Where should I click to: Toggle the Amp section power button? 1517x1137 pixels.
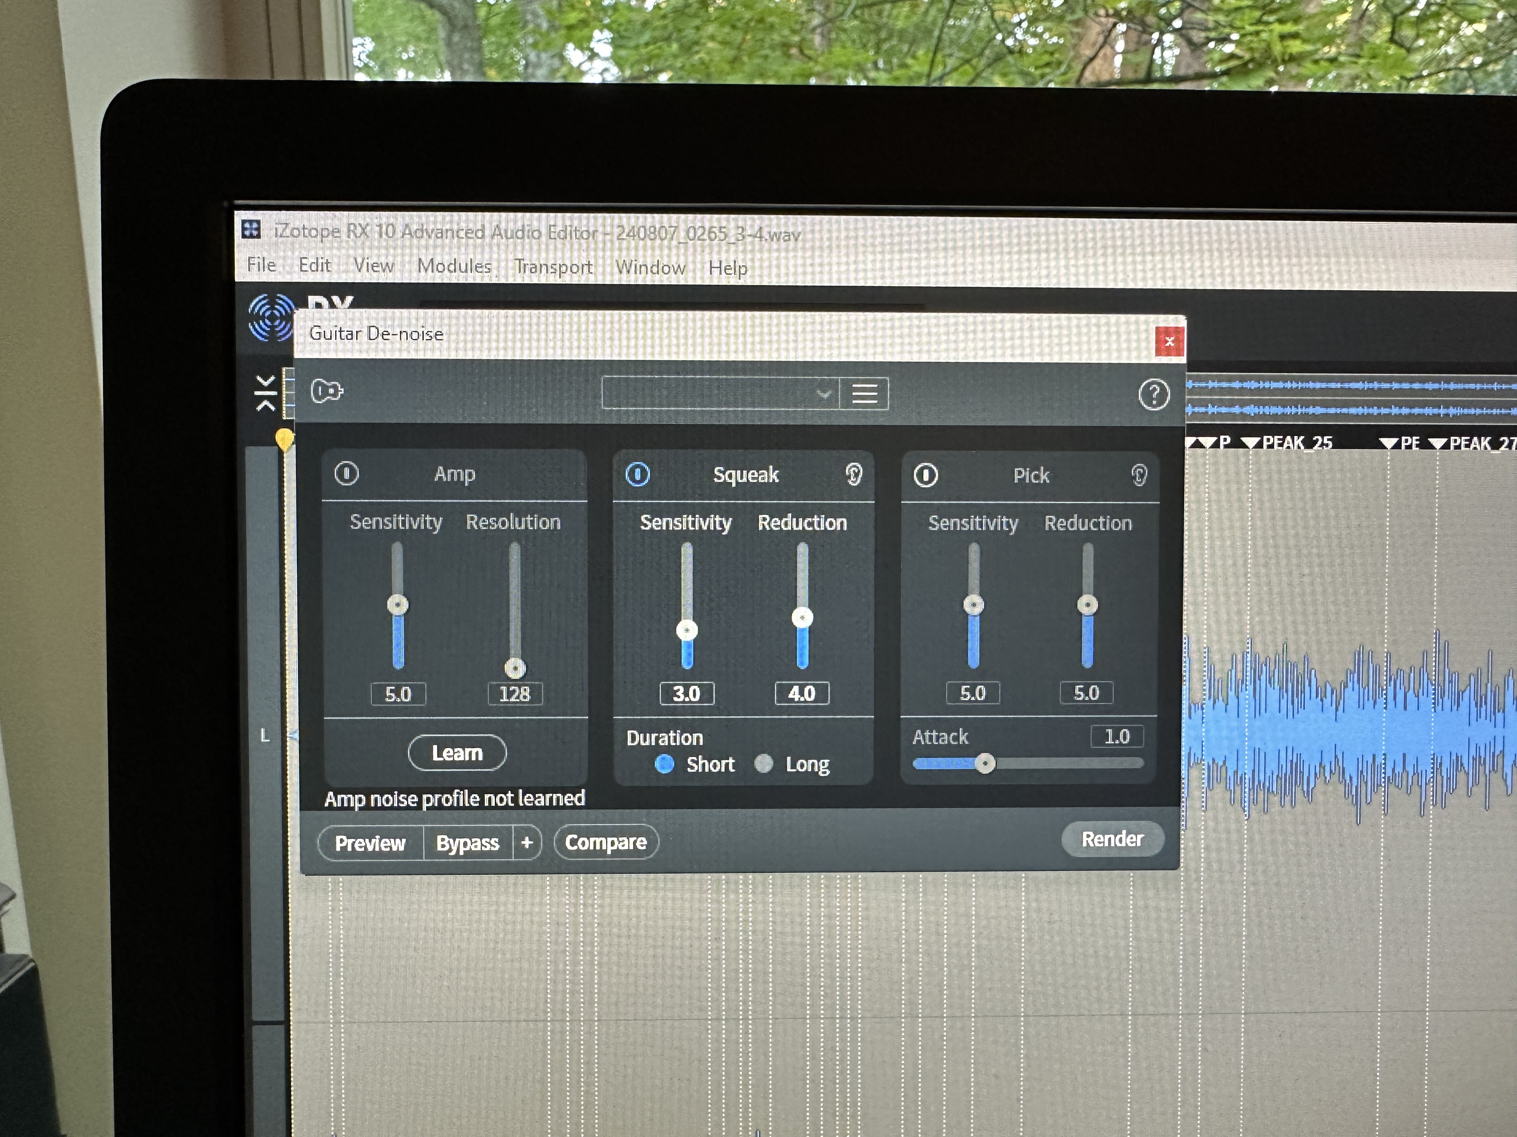coord(347,473)
